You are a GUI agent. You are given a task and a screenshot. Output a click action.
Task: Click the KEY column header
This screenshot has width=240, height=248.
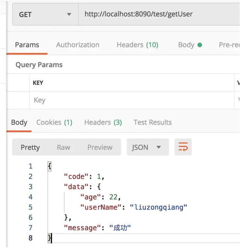38,83
